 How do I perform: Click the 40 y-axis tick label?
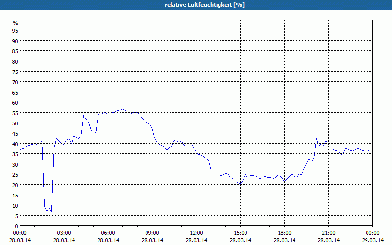coord(15,144)
